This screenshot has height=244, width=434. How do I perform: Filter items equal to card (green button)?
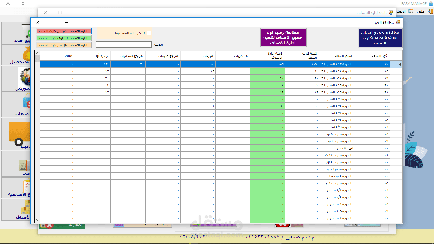(x=64, y=38)
